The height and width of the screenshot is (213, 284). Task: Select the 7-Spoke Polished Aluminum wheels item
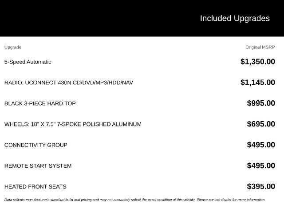(73, 124)
